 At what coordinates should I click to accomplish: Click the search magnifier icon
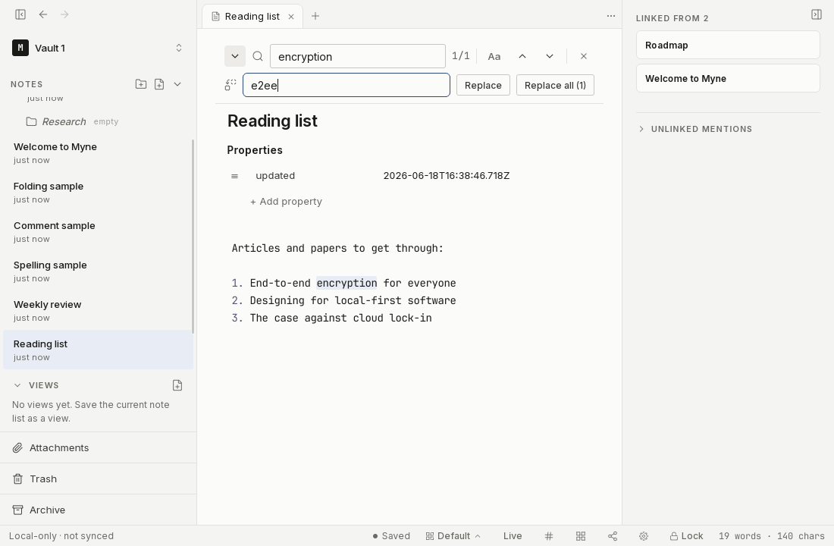point(258,56)
